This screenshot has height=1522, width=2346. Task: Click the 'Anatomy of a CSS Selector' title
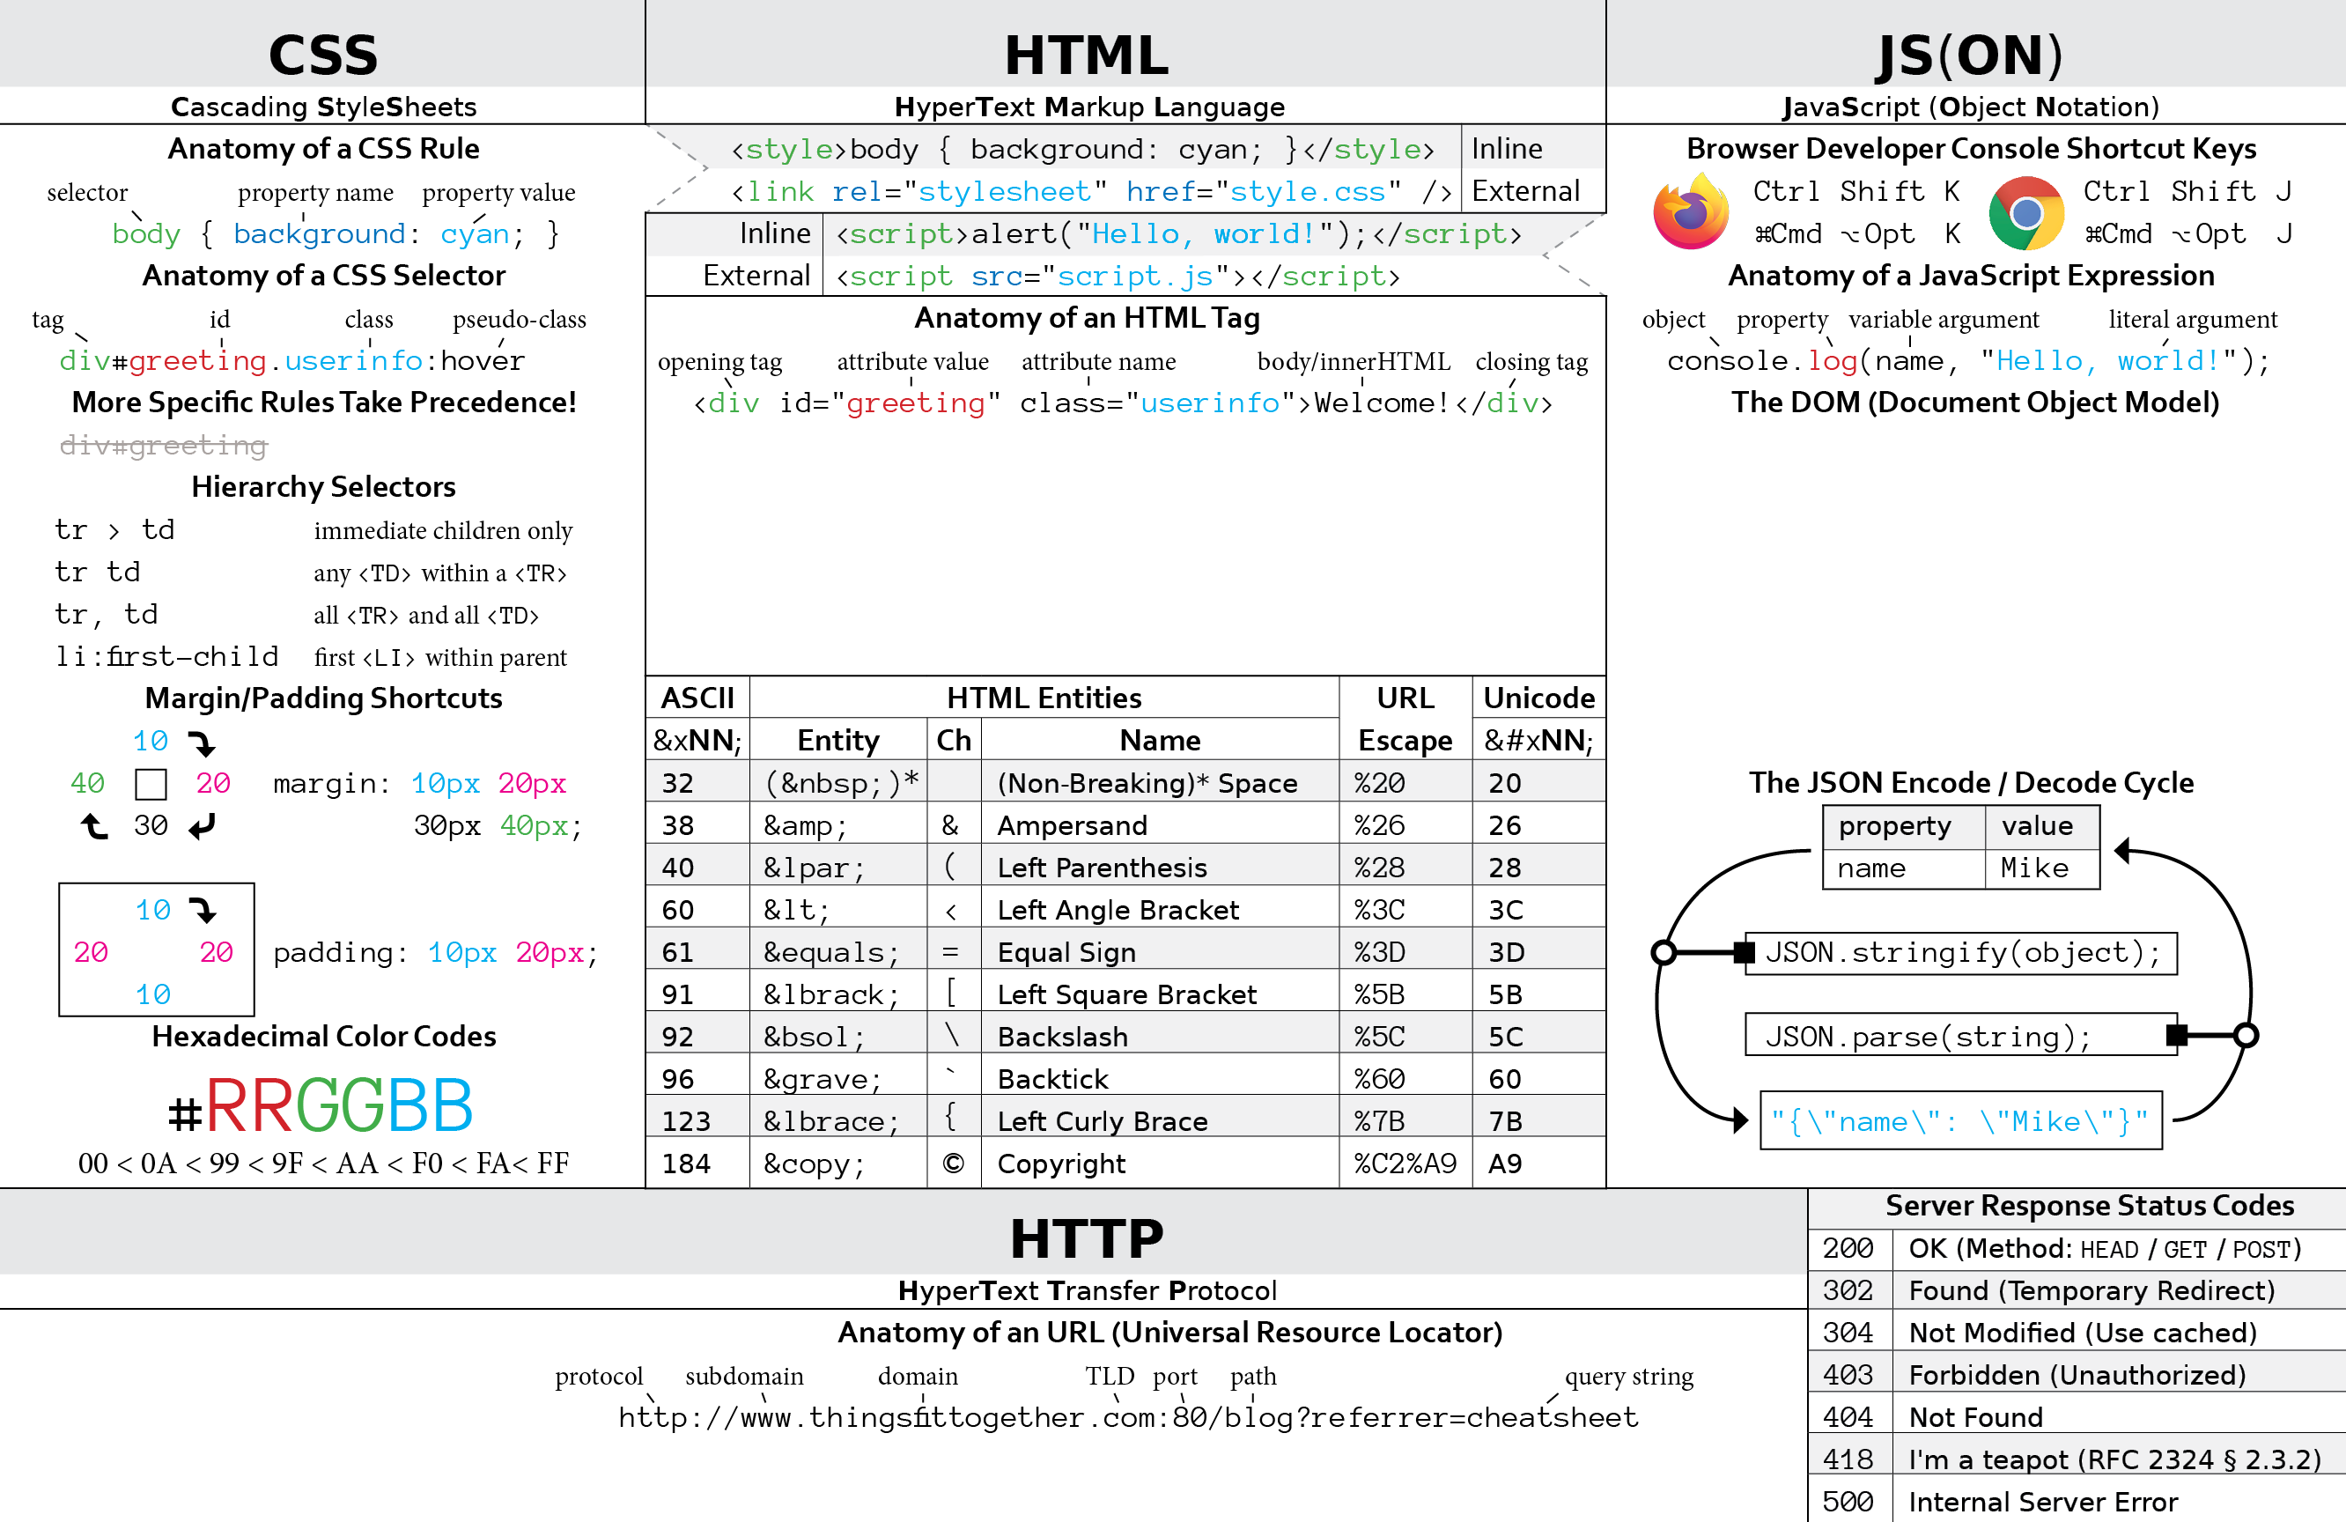[323, 276]
